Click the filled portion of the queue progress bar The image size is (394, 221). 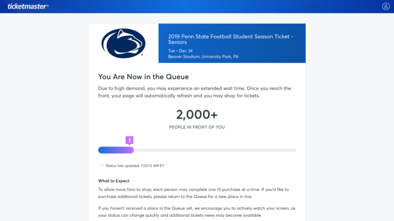pos(116,150)
